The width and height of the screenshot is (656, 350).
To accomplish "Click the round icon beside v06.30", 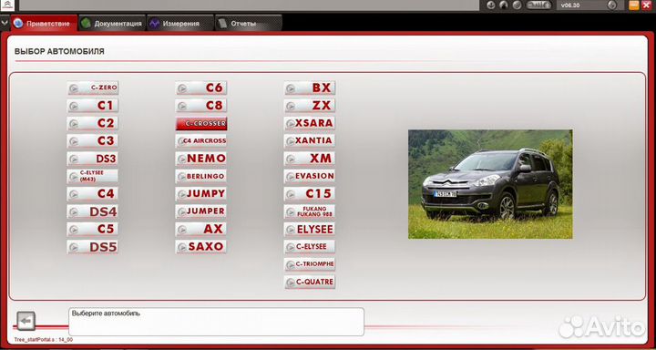I will click(611, 5).
